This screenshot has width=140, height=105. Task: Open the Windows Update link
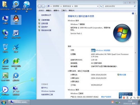coord(48,91)
